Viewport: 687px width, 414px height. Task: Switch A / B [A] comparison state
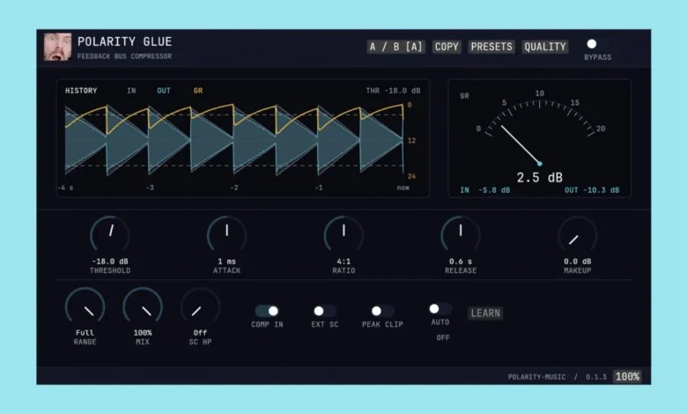[x=395, y=47]
